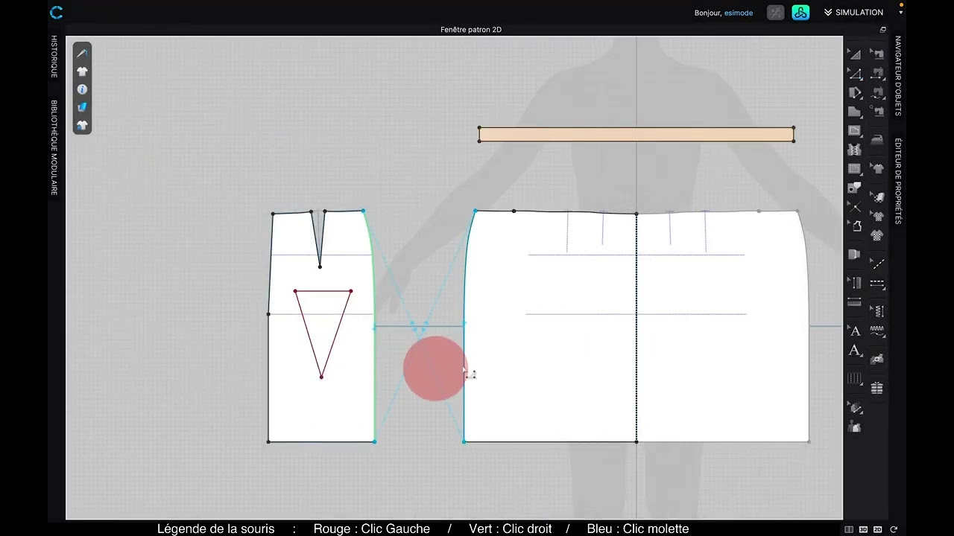Image resolution: width=954 pixels, height=536 pixels.
Task: Select the Edit Shirring tool
Action: click(x=855, y=283)
